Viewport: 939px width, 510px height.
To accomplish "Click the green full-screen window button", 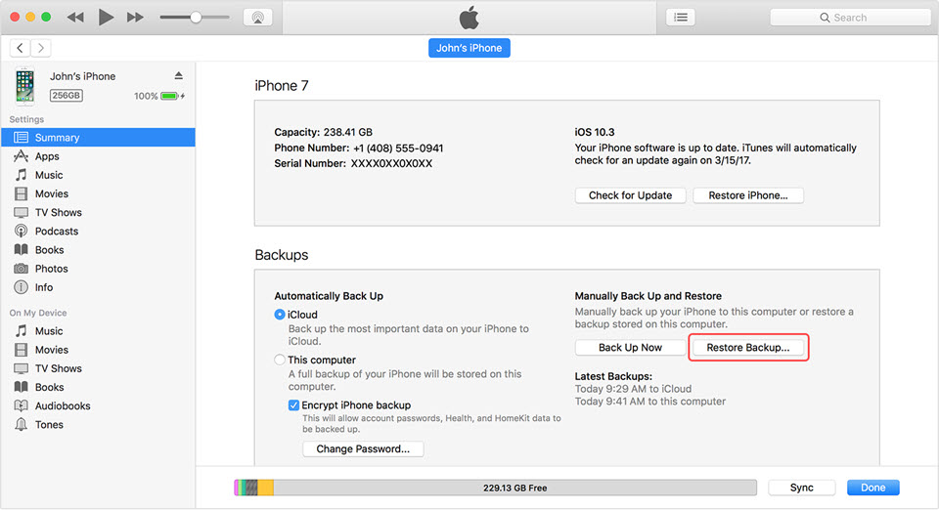I will tap(46, 18).
